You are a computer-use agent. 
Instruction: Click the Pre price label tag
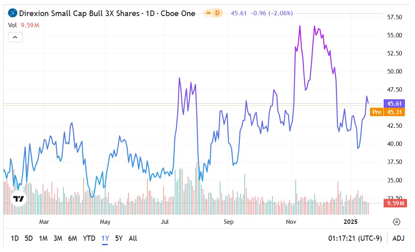click(376, 112)
